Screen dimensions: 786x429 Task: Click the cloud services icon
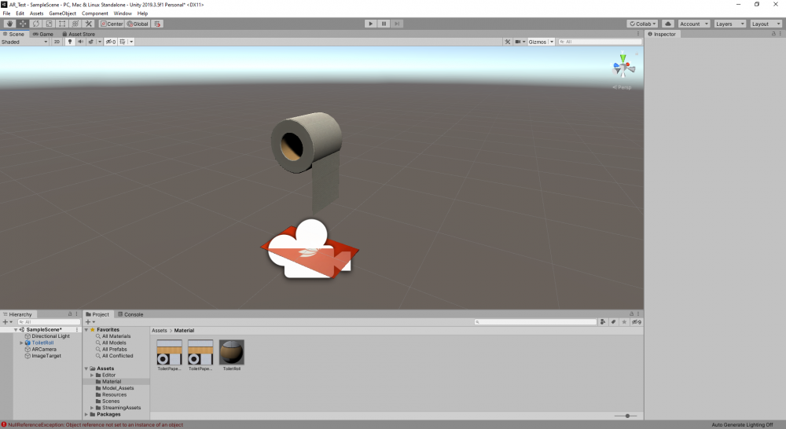click(x=667, y=24)
